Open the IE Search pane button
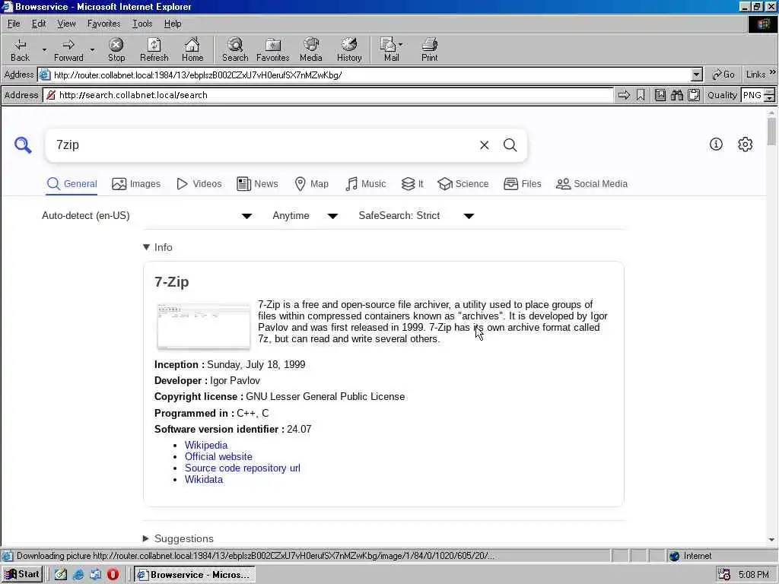The width and height of the screenshot is (779, 584). (x=235, y=49)
